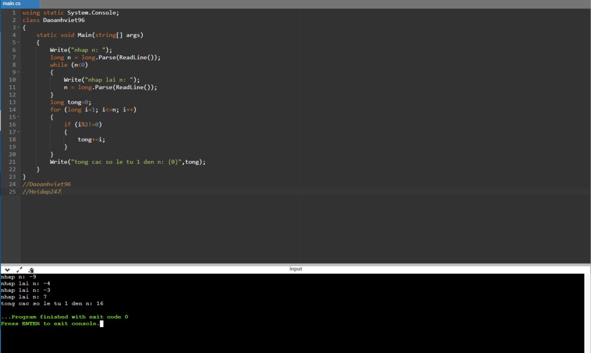Clear the console output
This screenshot has height=353, width=591.
coord(31,270)
